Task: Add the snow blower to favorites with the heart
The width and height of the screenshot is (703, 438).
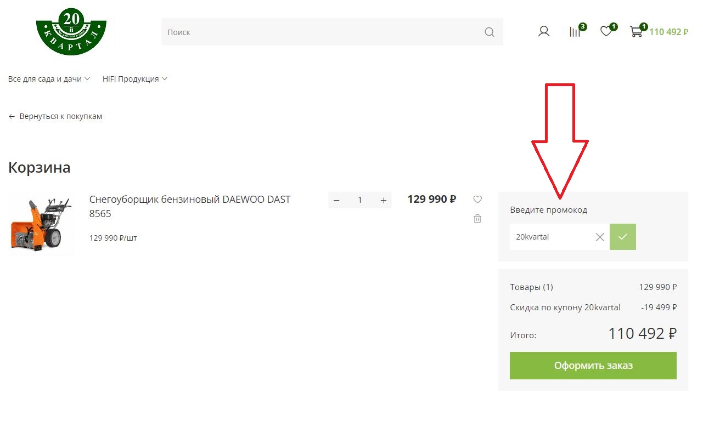Action: [477, 200]
